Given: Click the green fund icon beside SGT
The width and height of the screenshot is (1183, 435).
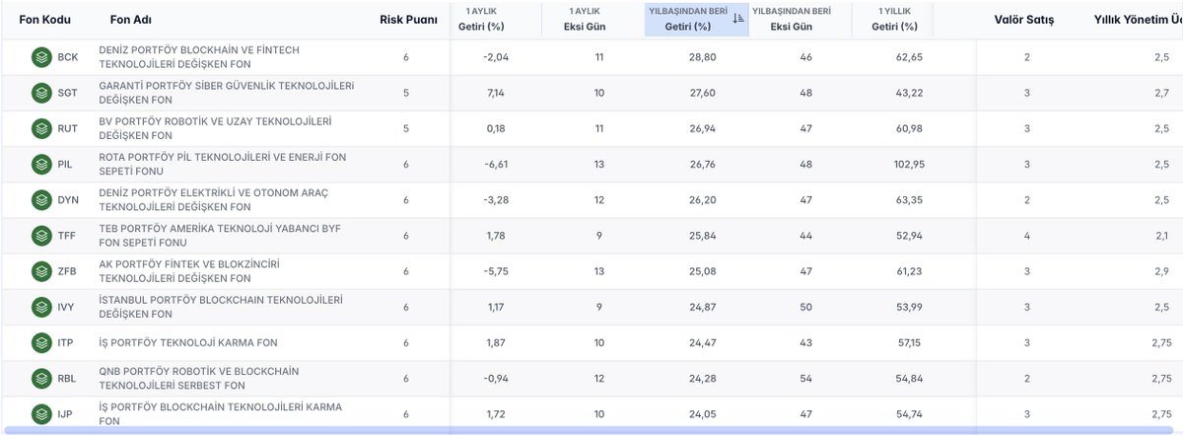Looking at the screenshot, I should 41,93.
